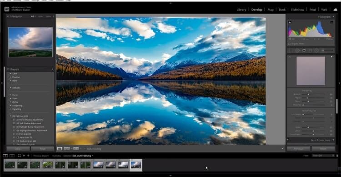Toggle highlight clipping indicator in histogram
Image resolution: width=341 pixels, height=177 pixels.
[x=331, y=22]
